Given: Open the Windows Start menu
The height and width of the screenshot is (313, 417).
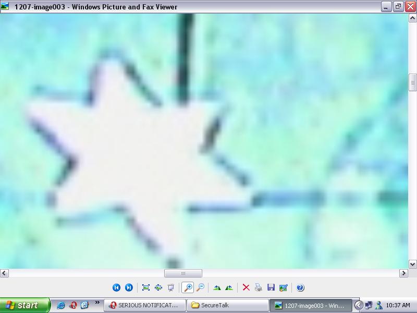Looking at the screenshot, I should pos(24,305).
